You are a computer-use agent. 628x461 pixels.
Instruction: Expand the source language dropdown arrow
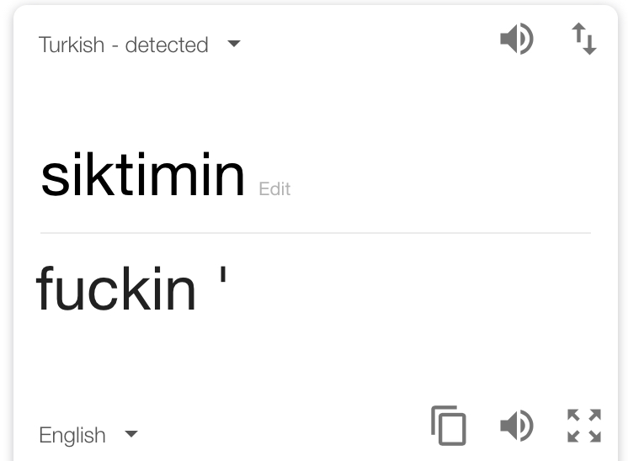tap(234, 43)
